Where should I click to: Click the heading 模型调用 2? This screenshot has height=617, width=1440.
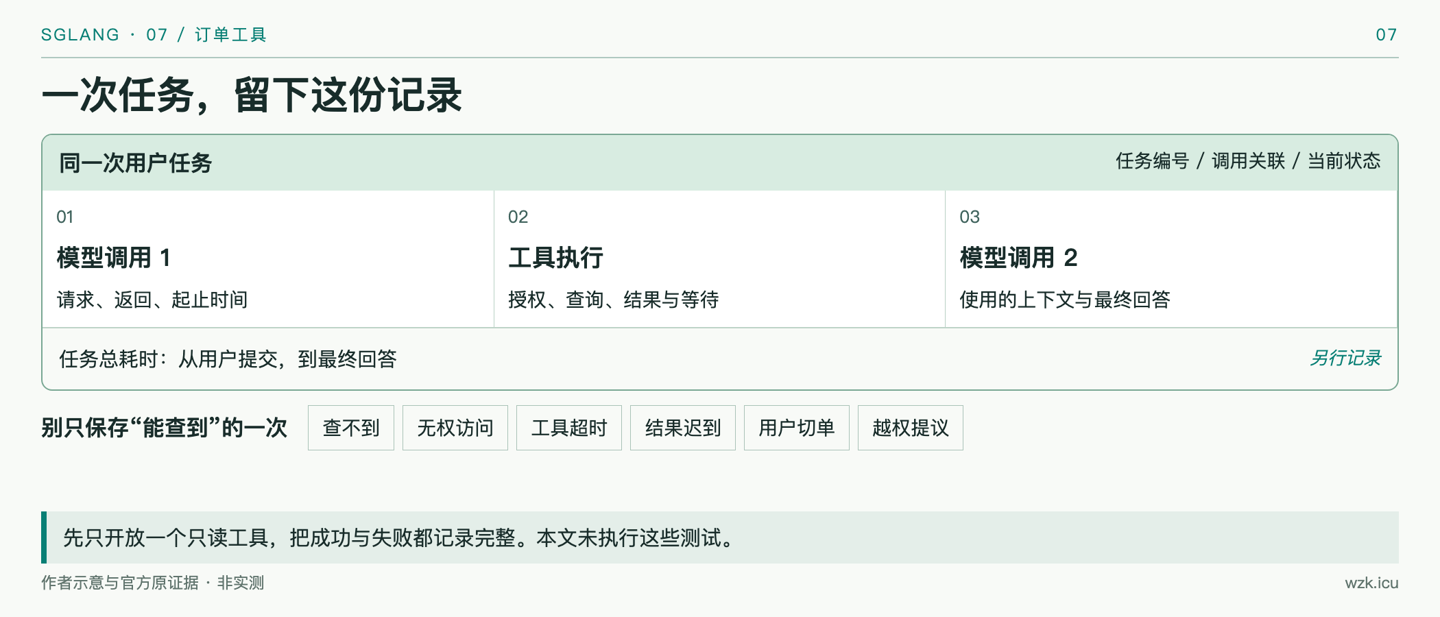click(1018, 258)
